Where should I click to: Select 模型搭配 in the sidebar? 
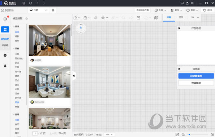coord(5,39)
